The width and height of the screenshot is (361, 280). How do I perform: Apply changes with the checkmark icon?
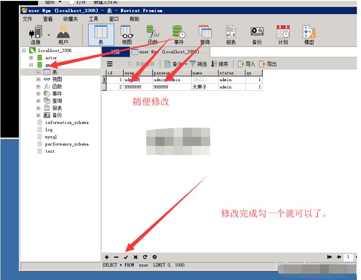(x=126, y=257)
